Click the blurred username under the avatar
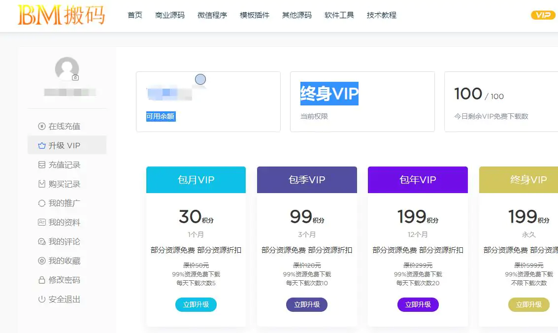This screenshot has height=333, width=558. [x=70, y=92]
